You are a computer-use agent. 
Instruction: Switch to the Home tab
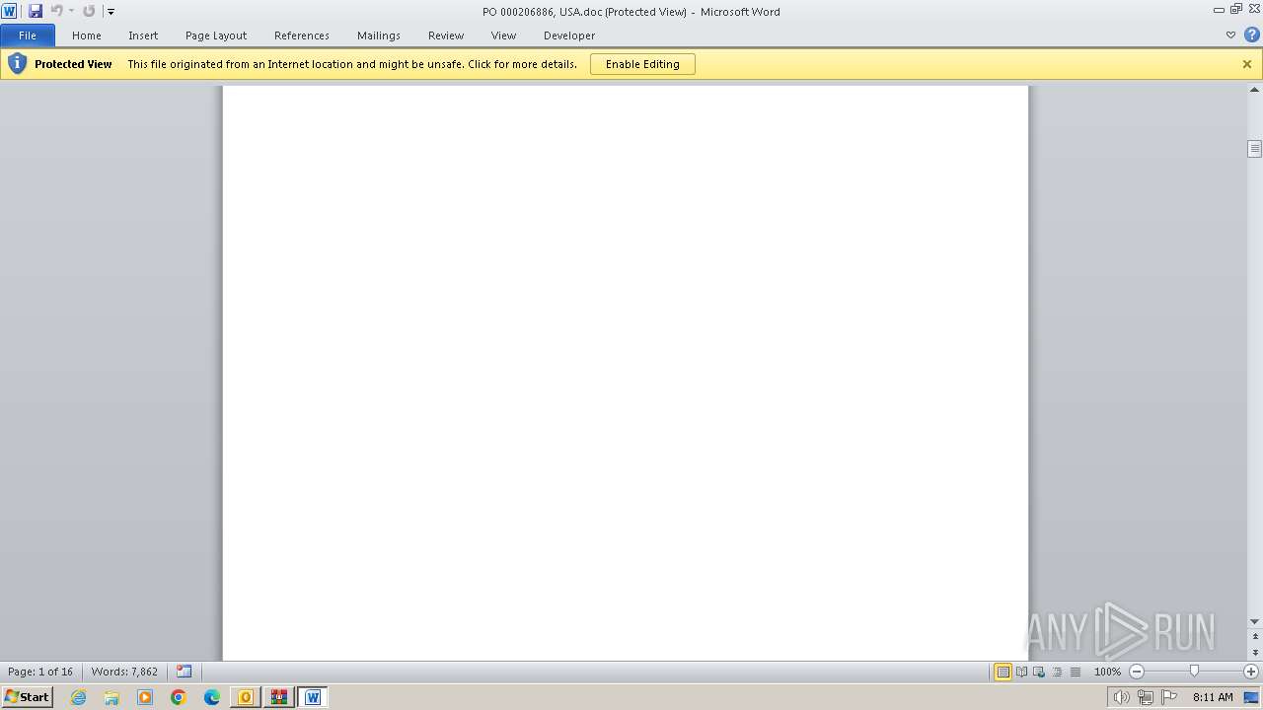coord(87,35)
